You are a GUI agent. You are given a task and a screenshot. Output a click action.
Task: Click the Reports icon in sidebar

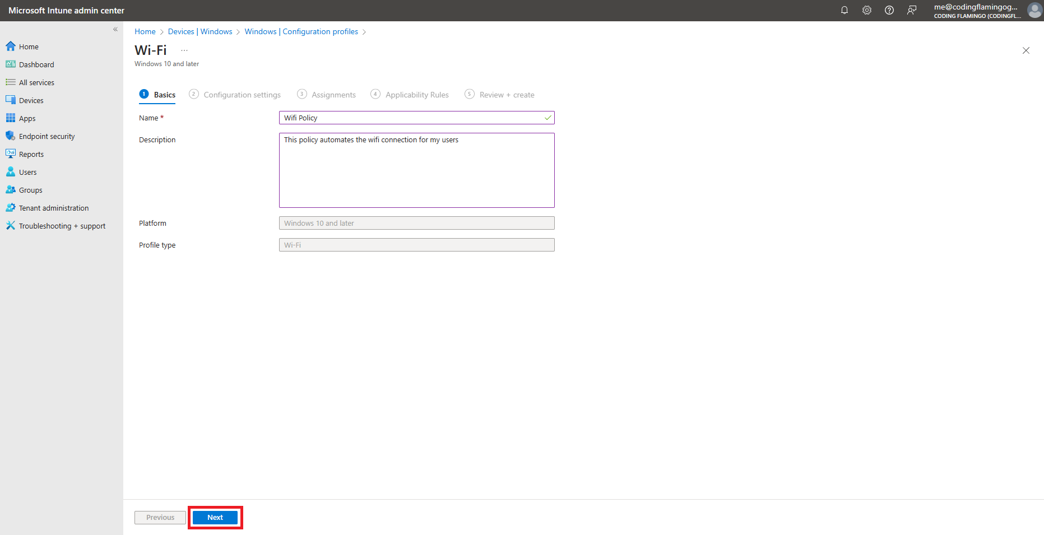click(x=11, y=153)
